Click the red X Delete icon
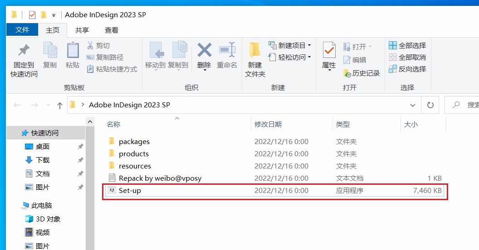Screen dimensions: 479x250 coord(204,50)
